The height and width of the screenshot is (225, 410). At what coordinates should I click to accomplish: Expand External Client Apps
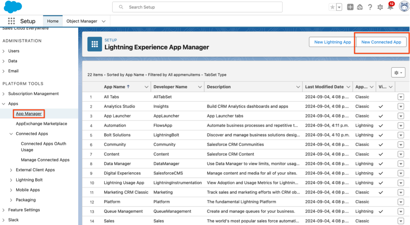(x=11, y=170)
